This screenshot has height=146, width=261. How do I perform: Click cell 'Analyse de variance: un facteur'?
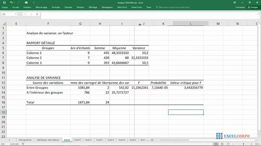tap(50, 33)
